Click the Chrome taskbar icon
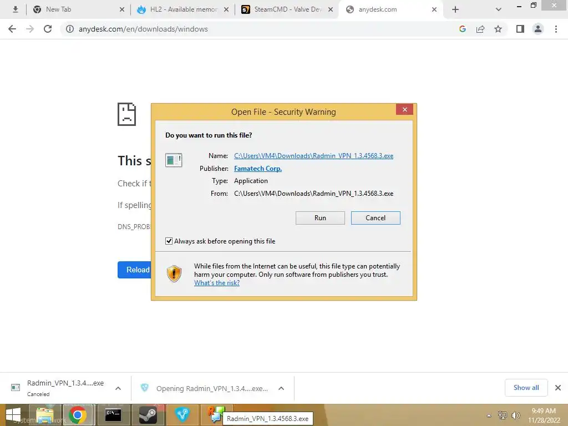The width and height of the screenshot is (568, 426). 78,415
